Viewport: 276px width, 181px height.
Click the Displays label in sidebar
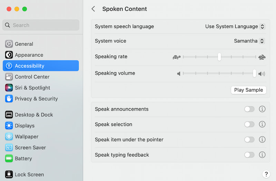[x=24, y=126]
